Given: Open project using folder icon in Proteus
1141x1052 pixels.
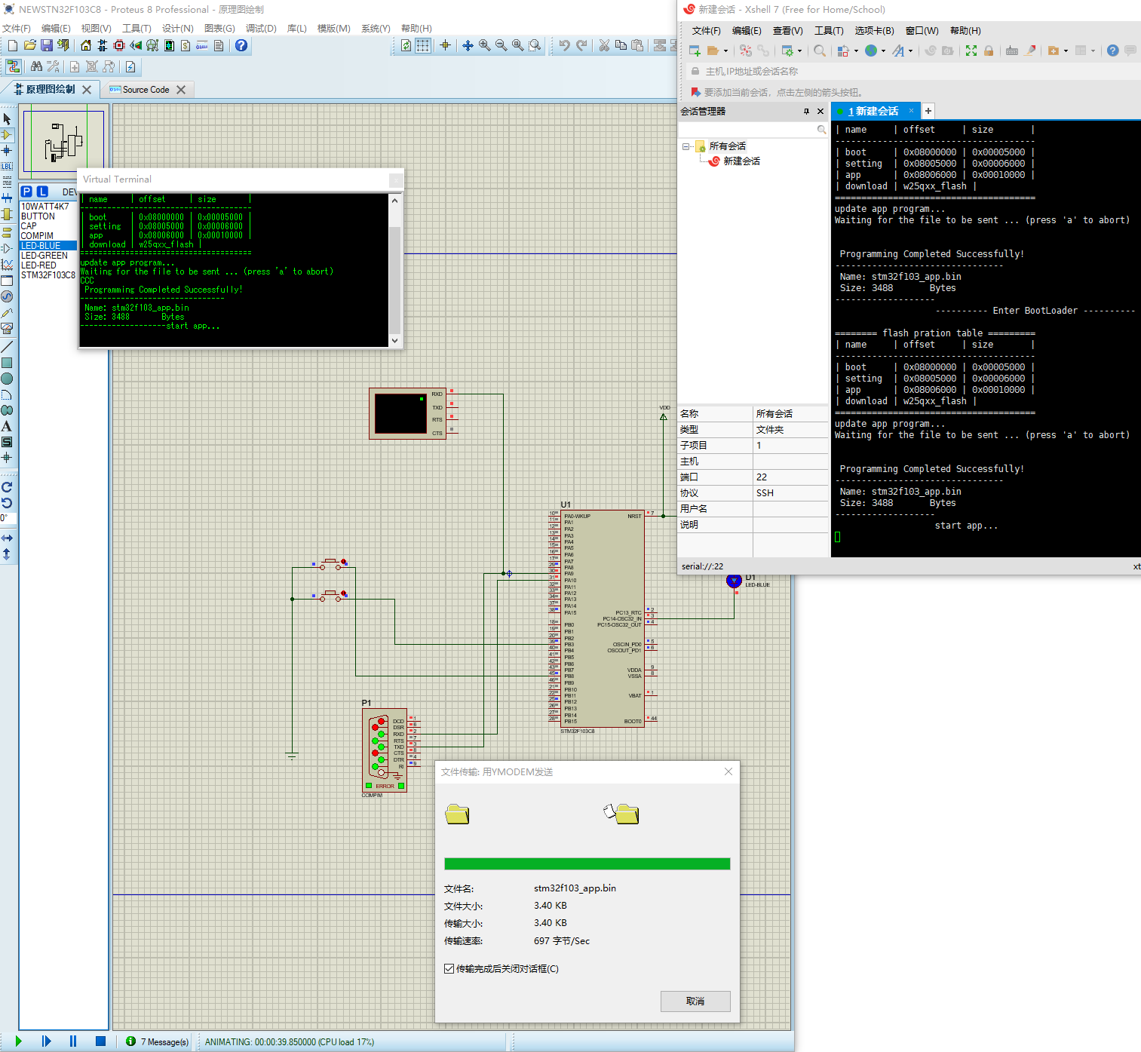Looking at the screenshot, I should pyautogui.click(x=30, y=45).
